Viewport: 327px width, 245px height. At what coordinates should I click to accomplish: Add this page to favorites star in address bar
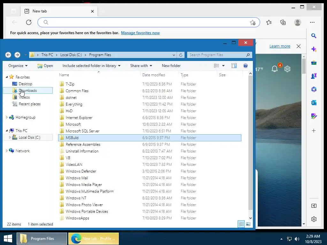[253, 23]
